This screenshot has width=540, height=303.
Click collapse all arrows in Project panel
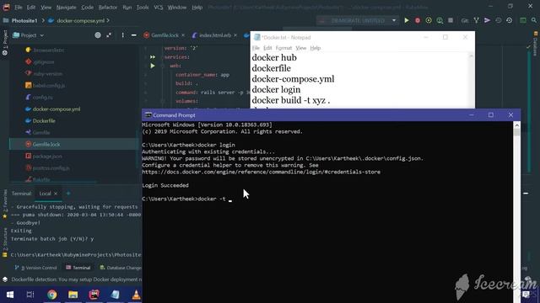109,35
